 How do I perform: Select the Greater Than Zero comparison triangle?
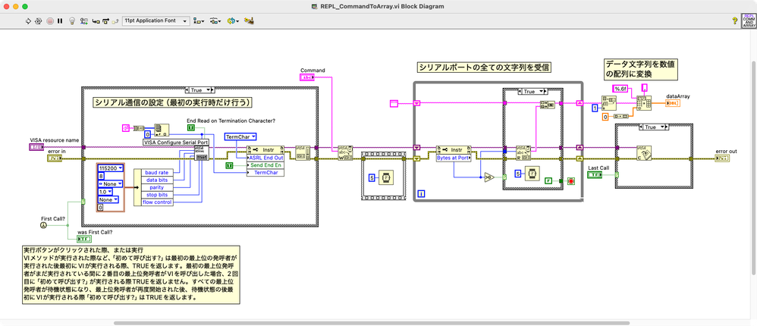coord(489,177)
